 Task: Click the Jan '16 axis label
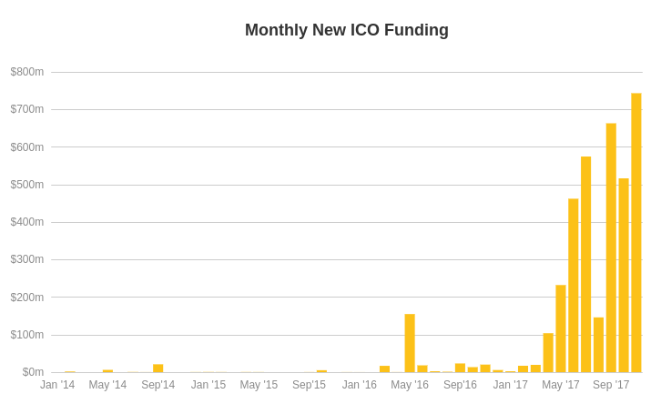359,385
